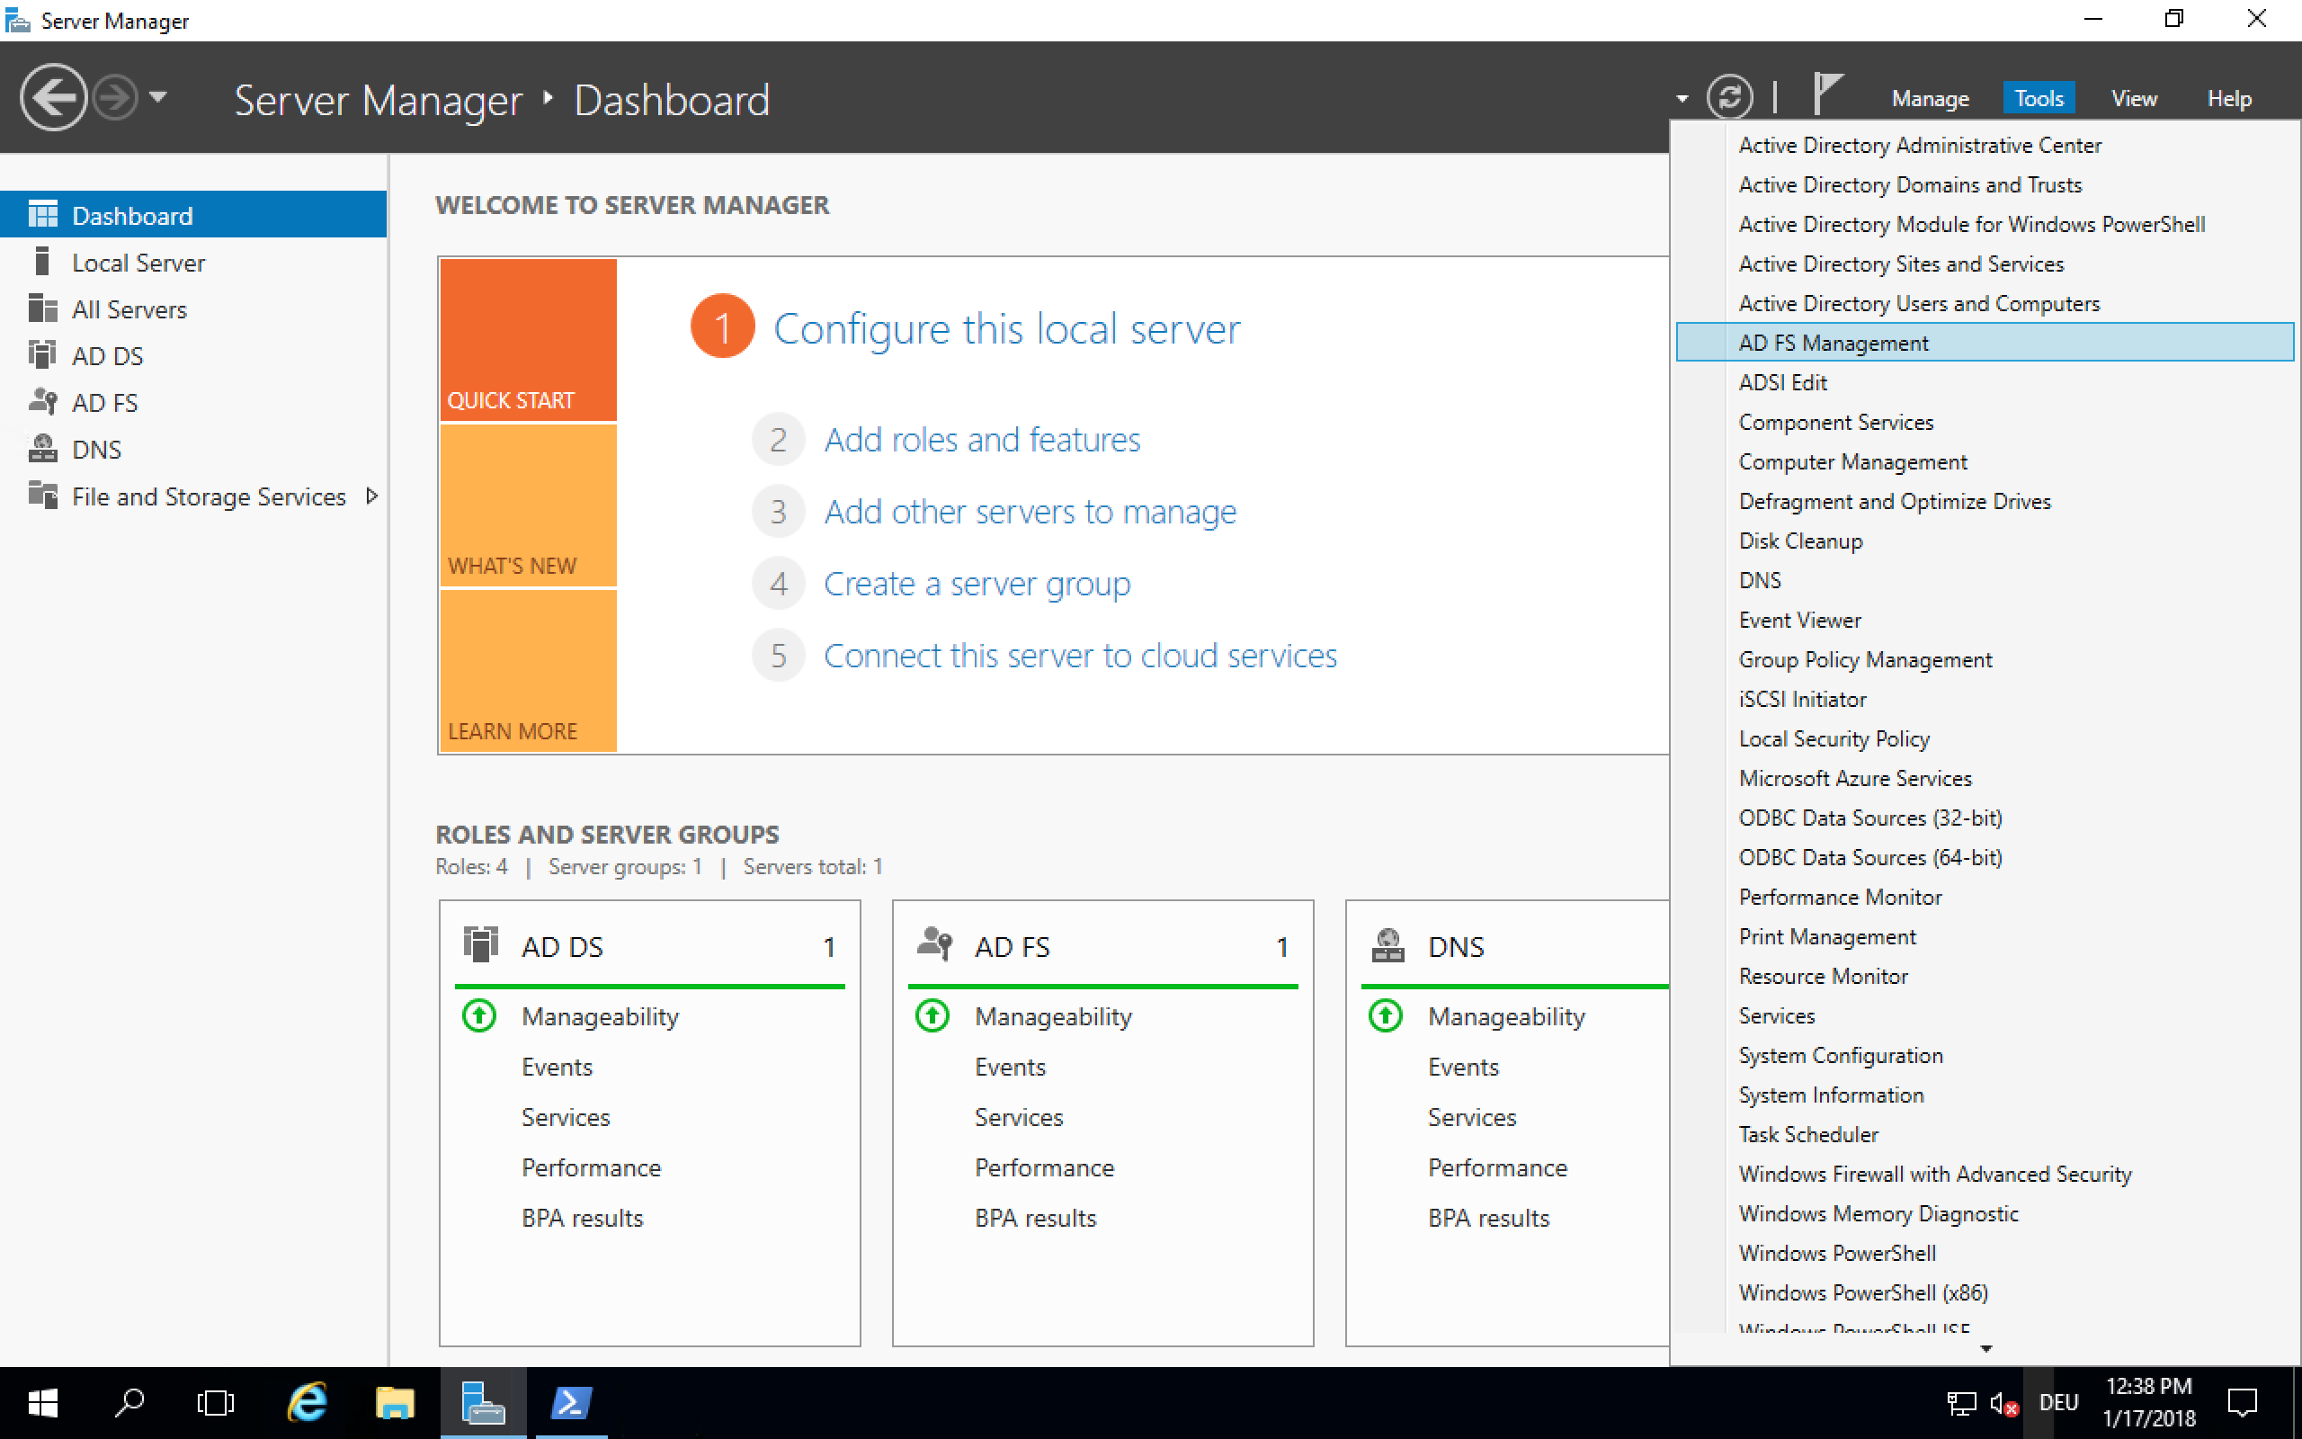Click the LEARN MORE tile

(528, 670)
